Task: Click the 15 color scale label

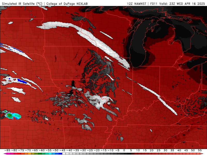Action: point(145,150)
